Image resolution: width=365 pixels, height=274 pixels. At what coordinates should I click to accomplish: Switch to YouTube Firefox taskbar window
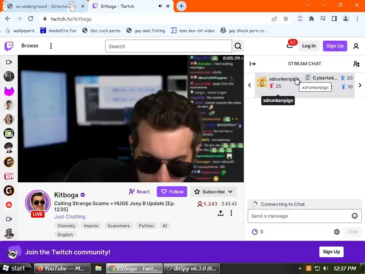point(62,268)
